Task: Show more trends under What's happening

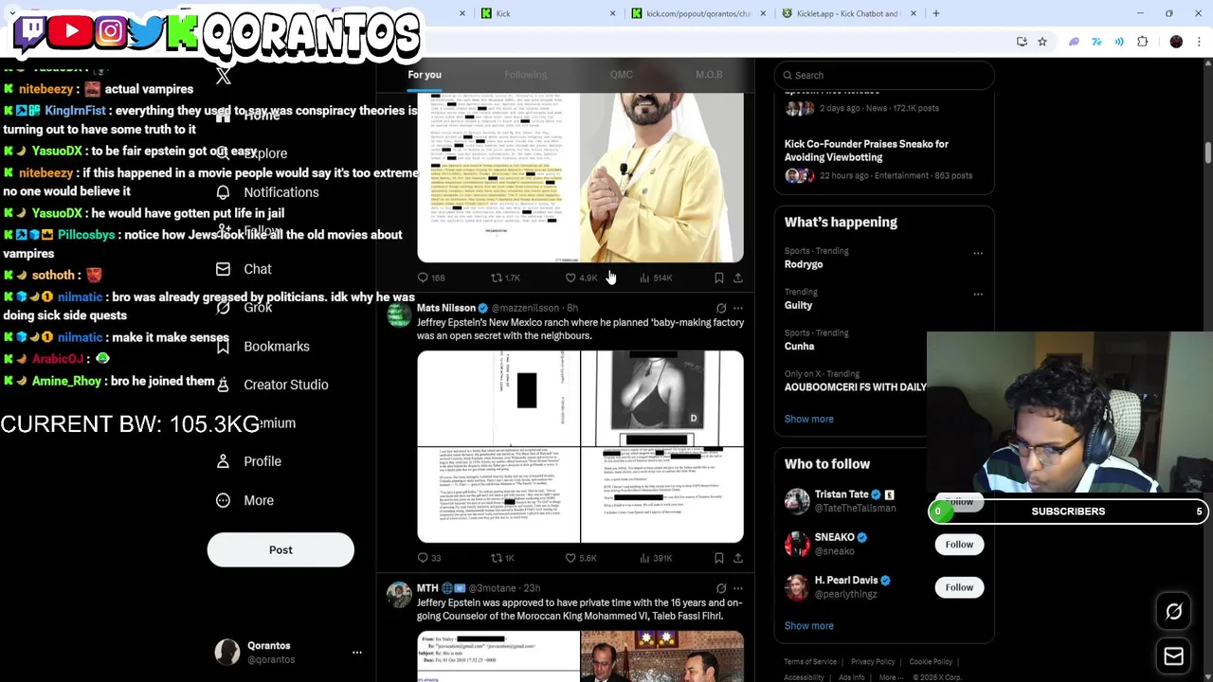Action: tap(808, 419)
